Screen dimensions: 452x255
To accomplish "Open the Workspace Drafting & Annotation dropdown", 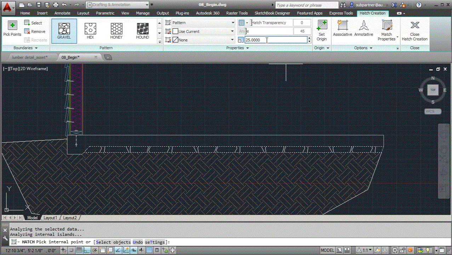I will 118,5.
